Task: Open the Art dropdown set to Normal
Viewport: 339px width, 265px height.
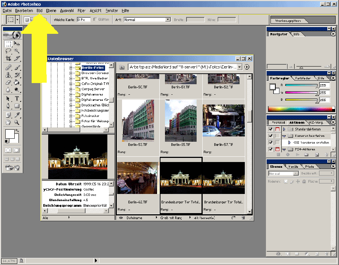Action: click(168, 20)
